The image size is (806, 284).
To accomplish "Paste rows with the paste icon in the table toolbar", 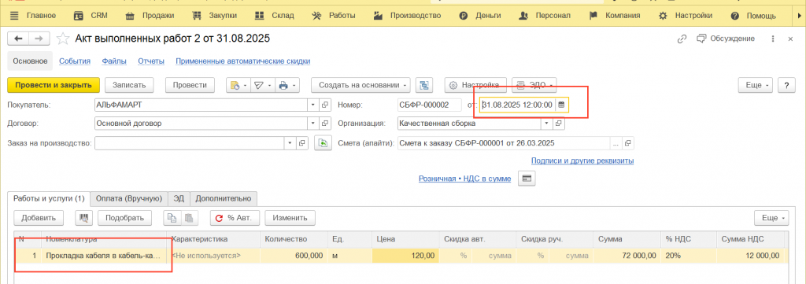I will coord(189,218).
